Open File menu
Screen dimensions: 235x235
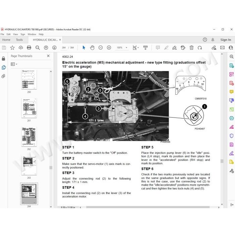tap(2, 34)
